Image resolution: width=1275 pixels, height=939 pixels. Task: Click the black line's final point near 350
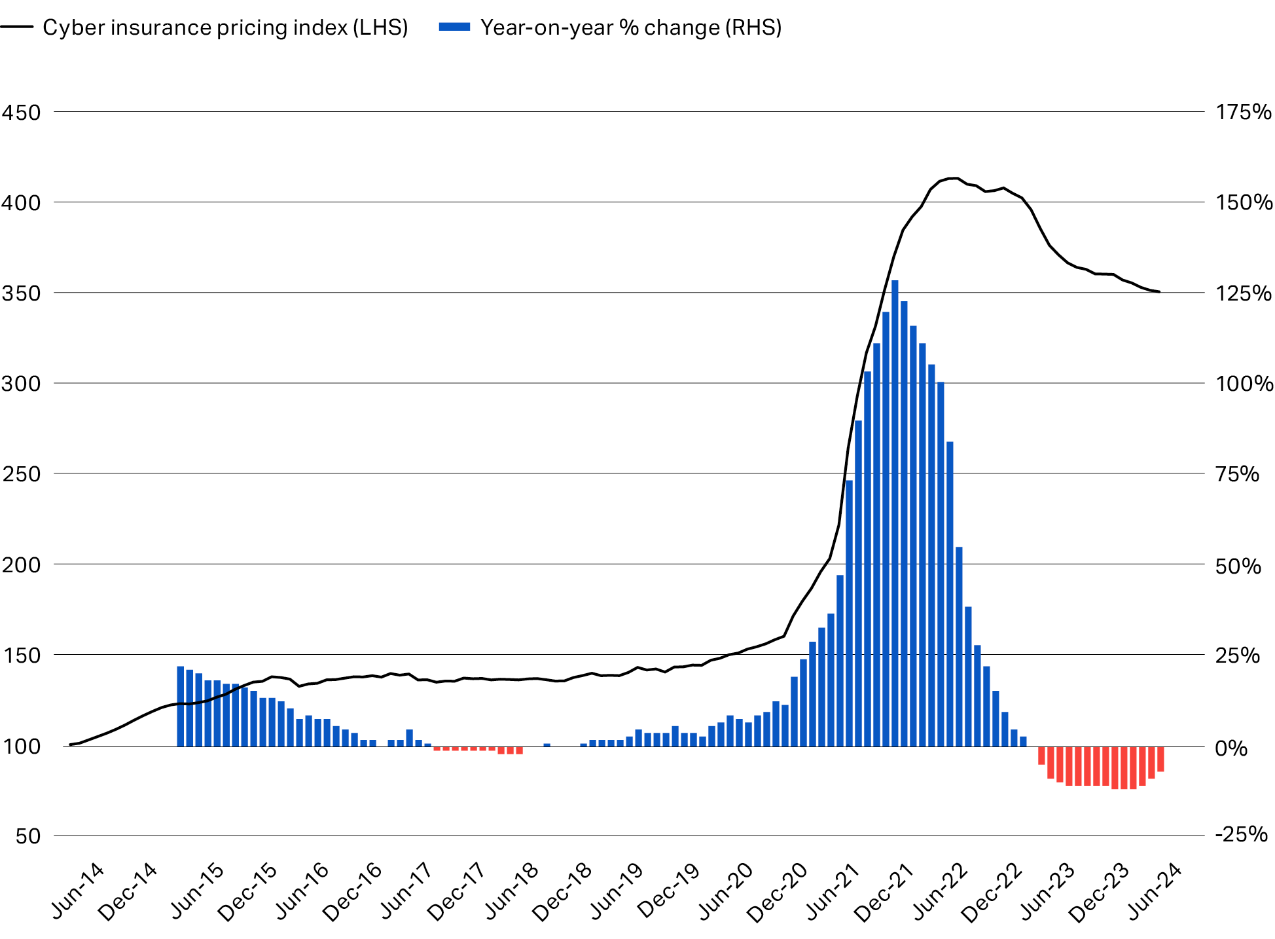1159,292
